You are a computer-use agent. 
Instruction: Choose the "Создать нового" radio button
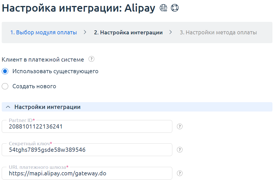5,86
